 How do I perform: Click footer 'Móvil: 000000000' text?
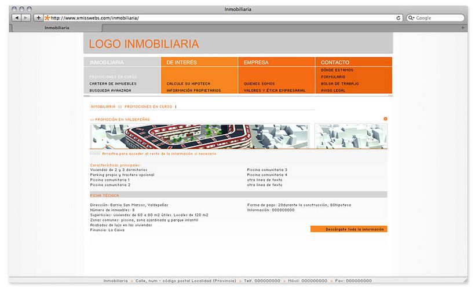click(308, 281)
